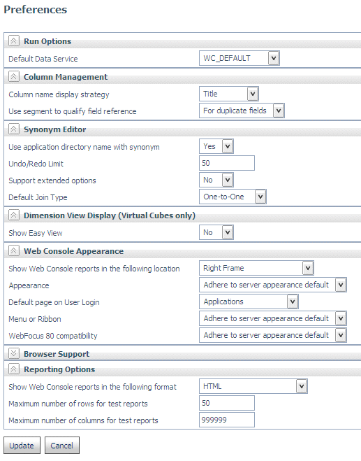
Task: Collapse Dimension View Display section
Action: point(14,215)
